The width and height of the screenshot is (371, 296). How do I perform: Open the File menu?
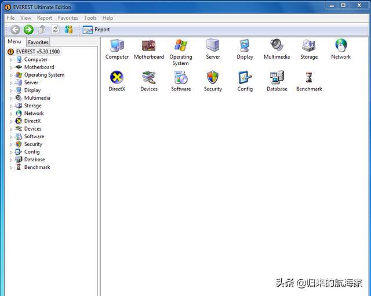(x=10, y=18)
